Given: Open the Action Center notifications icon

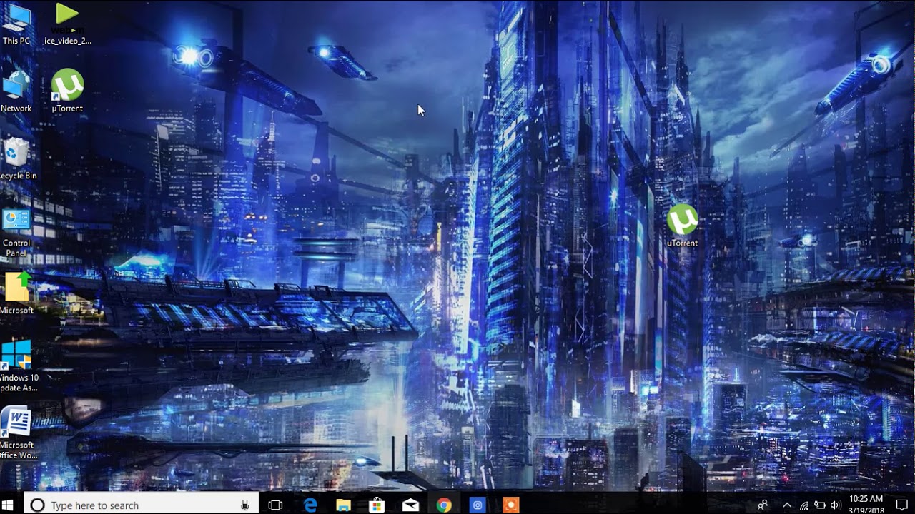Looking at the screenshot, I should pos(901,505).
